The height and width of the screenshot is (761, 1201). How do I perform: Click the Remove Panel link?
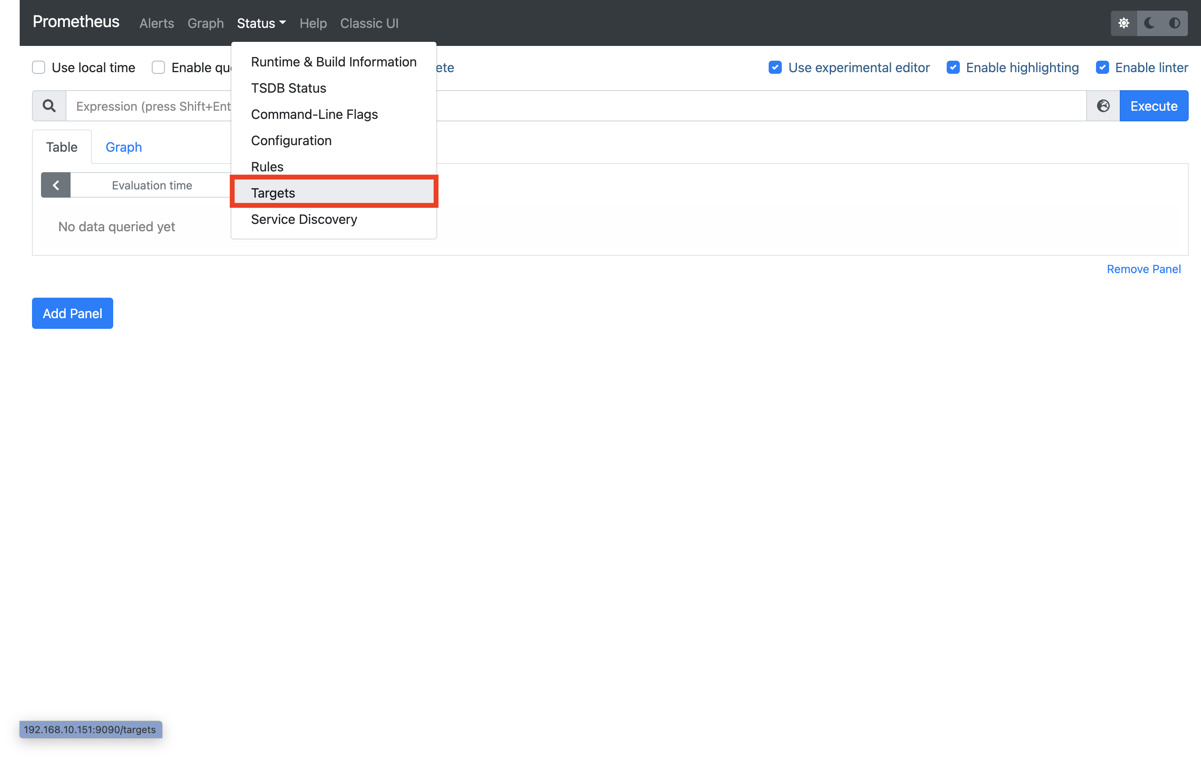[x=1144, y=269]
